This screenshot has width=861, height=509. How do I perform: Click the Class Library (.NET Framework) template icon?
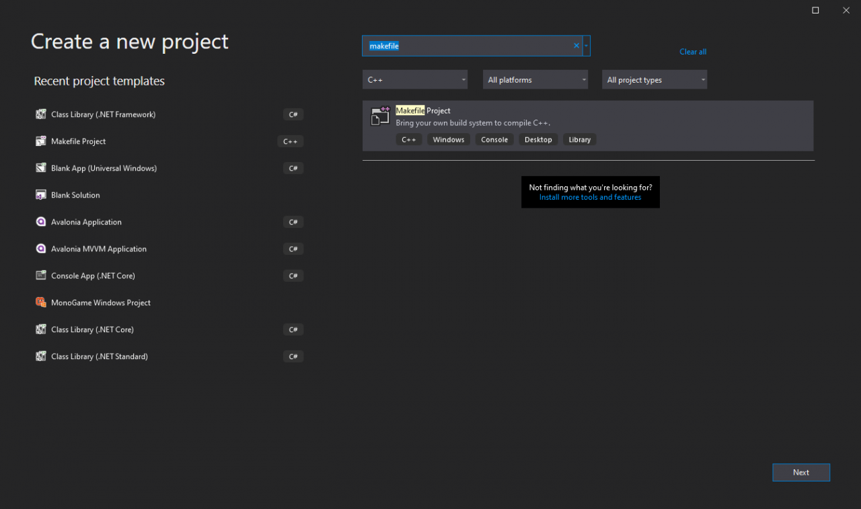coord(40,114)
